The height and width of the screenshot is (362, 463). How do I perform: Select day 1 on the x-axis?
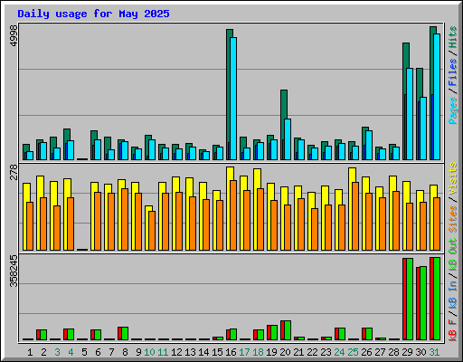pyautogui.click(x=30, y=352)
